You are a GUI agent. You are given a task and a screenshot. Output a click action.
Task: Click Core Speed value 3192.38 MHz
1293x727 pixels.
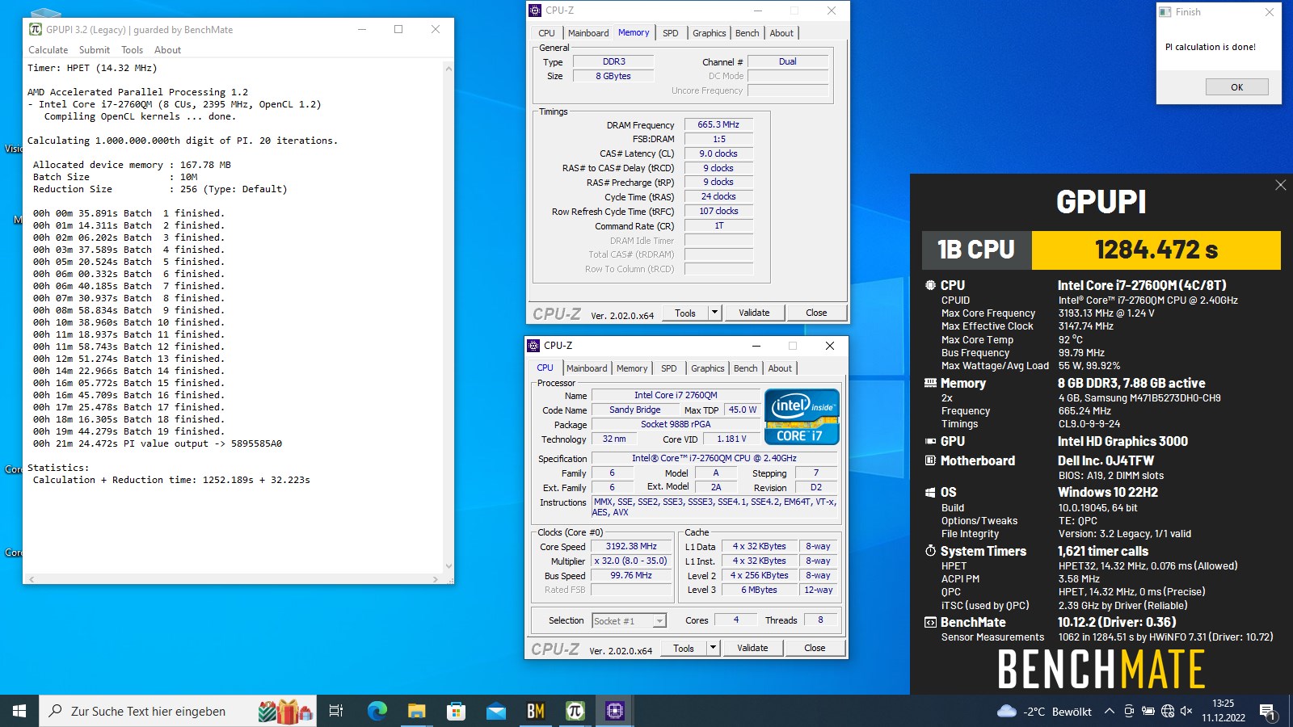point(631,546)
